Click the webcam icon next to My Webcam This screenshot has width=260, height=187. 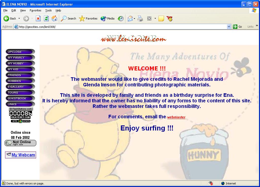click(x=9, y=154)
